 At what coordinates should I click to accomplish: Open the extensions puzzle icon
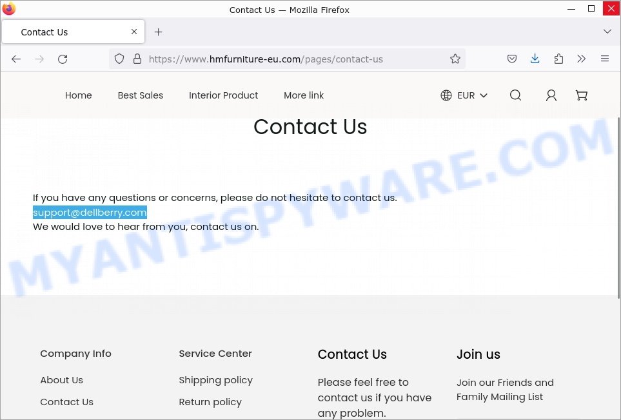click(558, 59)
